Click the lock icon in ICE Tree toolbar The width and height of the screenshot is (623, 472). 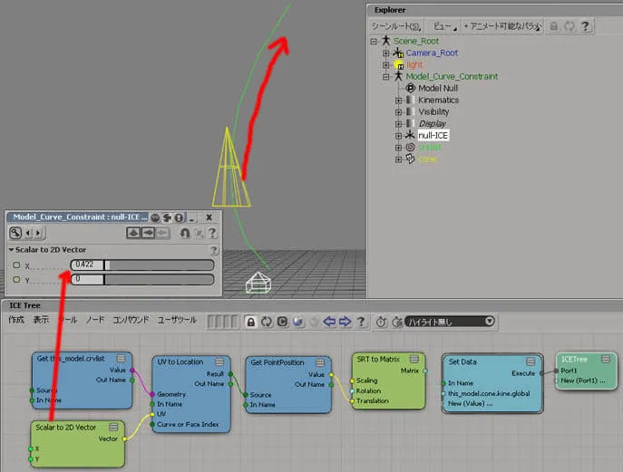tap(250, 322)
